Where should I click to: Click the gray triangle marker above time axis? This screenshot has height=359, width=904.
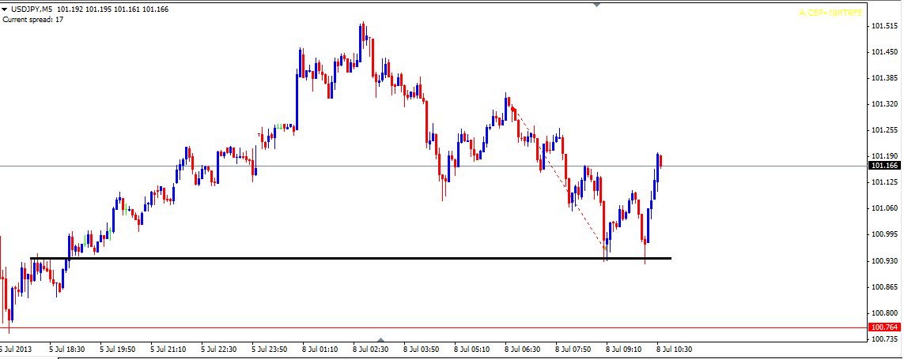tap(381, 339)
